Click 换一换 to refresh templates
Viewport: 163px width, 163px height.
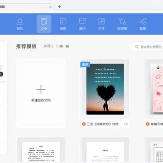click(x=64, y=46)
